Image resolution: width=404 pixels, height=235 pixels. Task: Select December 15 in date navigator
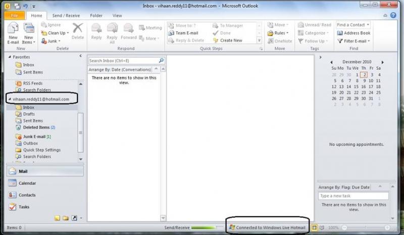click(356, 87)
